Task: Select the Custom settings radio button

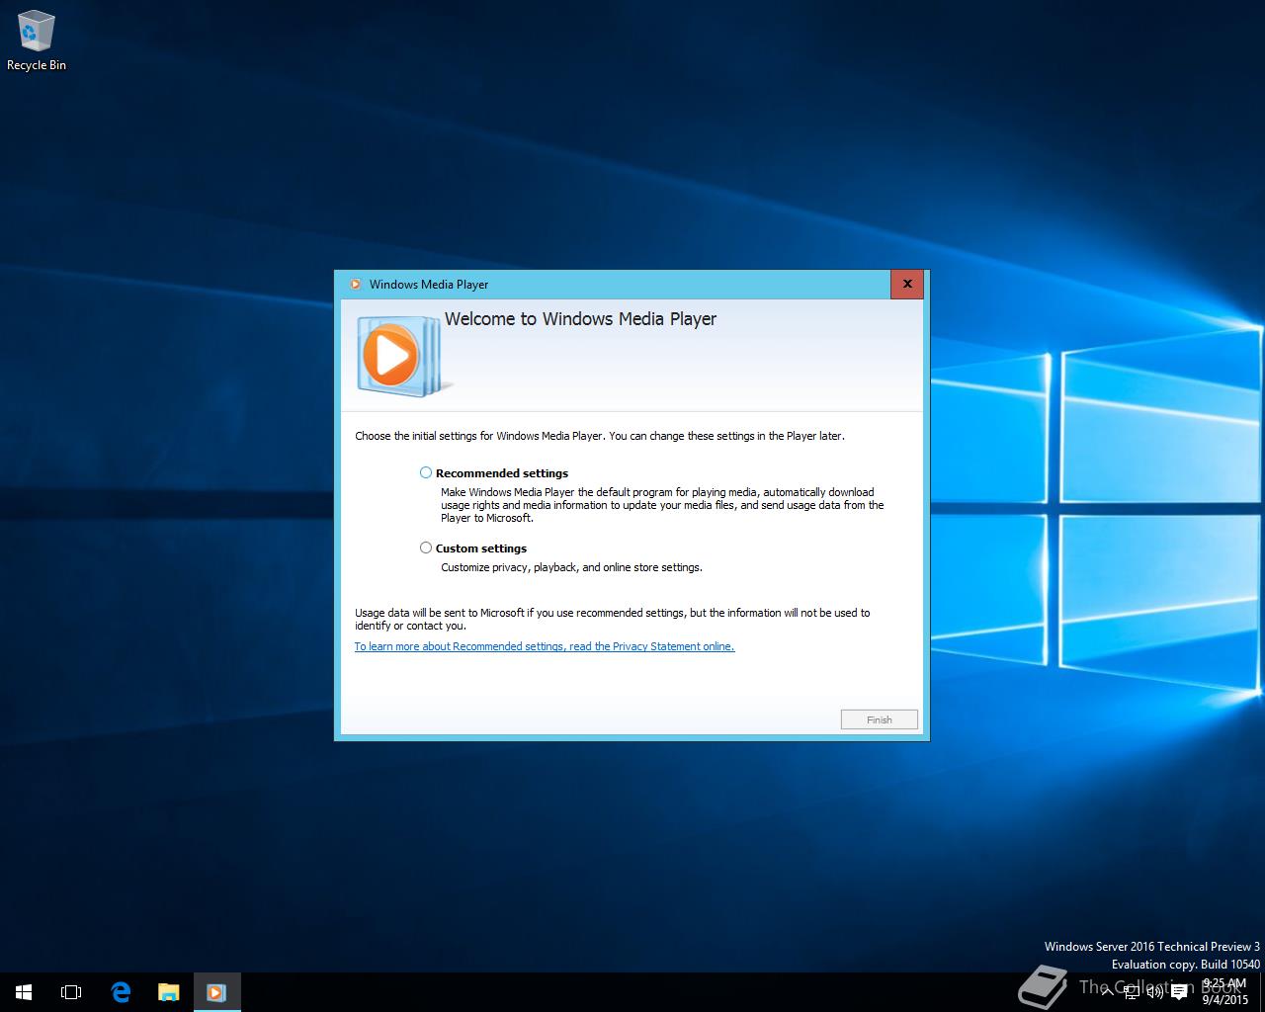Action: click(426, 548)
